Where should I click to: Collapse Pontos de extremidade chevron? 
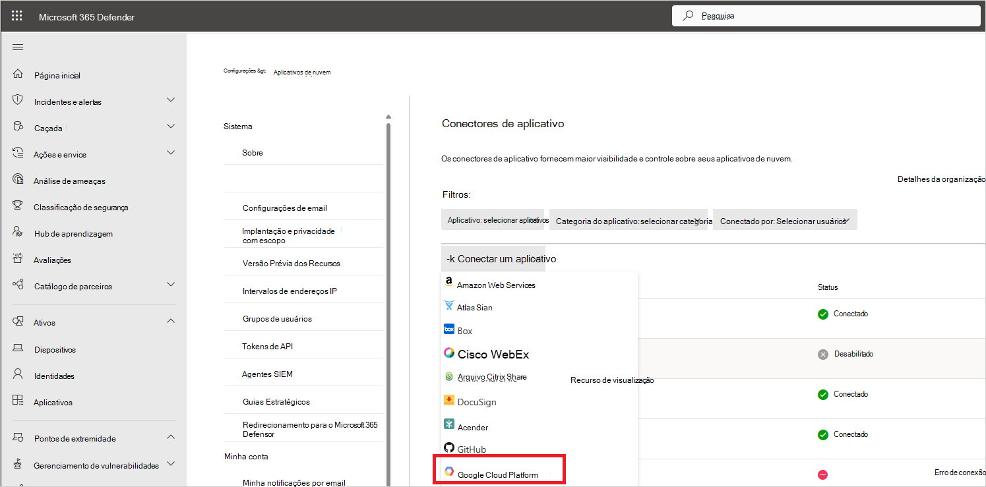(x=171, y=437)
